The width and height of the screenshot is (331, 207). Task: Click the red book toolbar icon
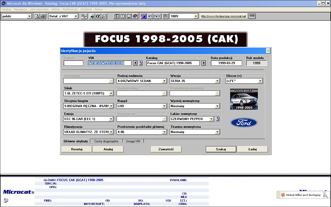(135, 16)
